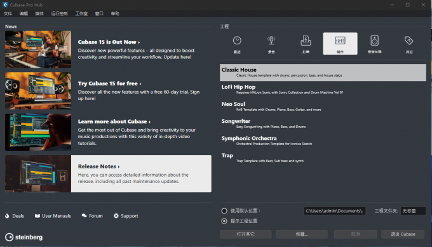Click the 取消 (Cancel) button
Image resolution: width=432 pixels, height=247 pixels.
pyautogui.click(x=355, y=234)
